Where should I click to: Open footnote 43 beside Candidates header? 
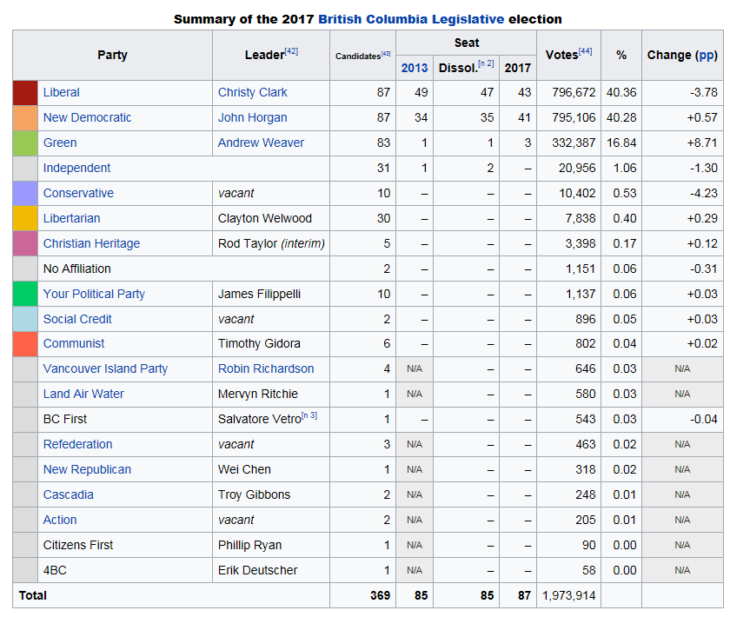pyautogui.click(x=386, y=54)
